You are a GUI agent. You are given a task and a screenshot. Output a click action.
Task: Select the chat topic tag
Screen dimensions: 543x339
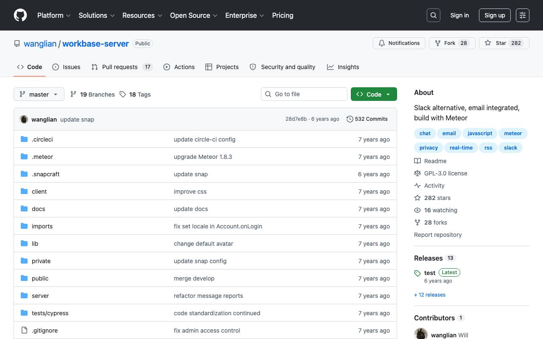pyautogui.click(x=425, y=133)
